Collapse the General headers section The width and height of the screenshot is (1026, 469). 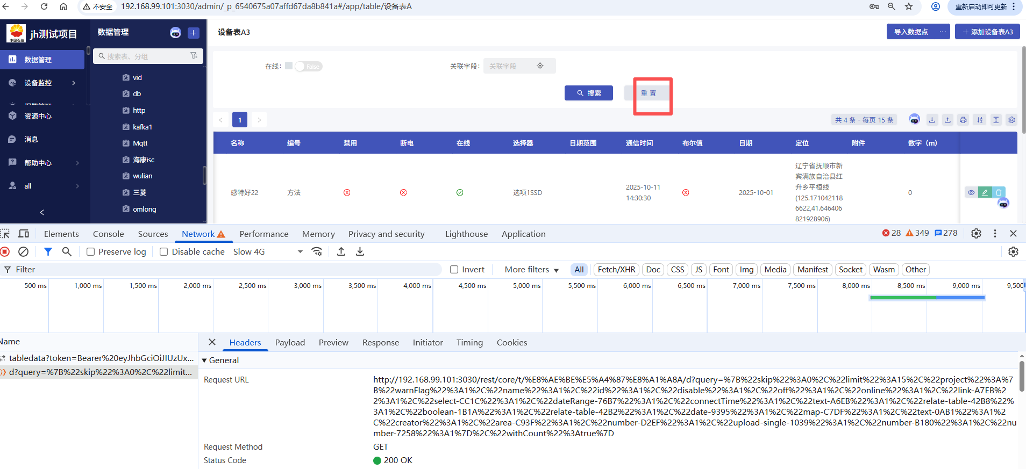[204, 360]
